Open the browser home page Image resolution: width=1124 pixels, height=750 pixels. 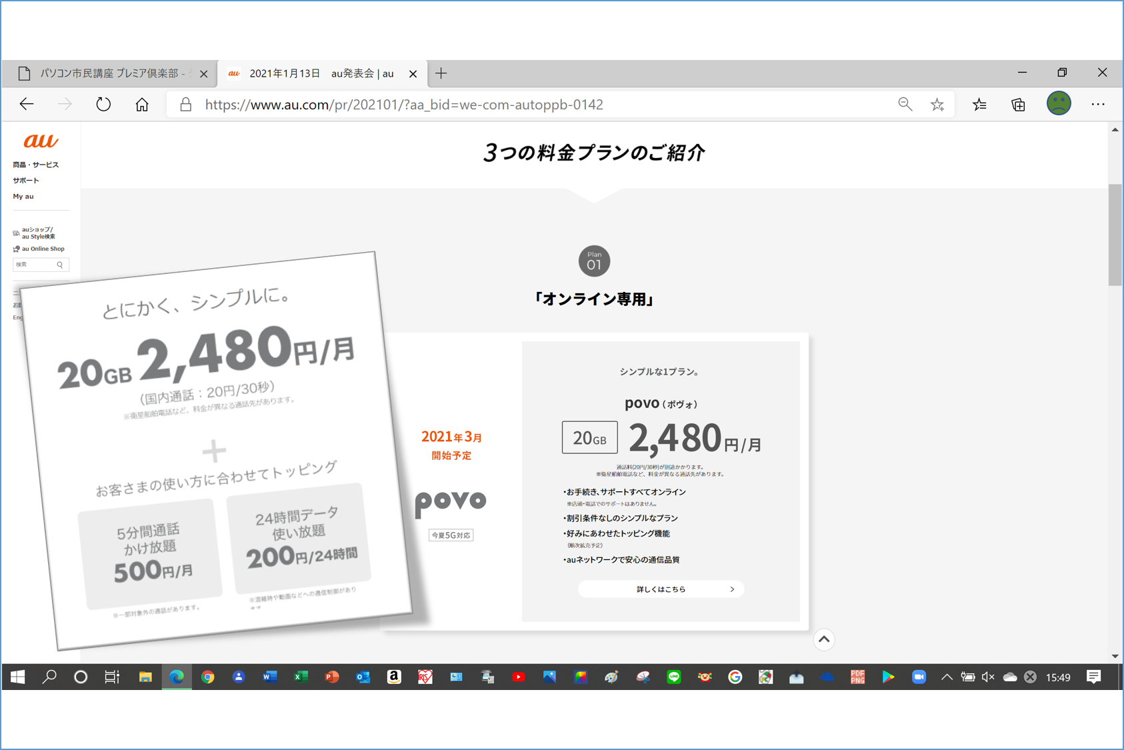click(x=142, y=105)
